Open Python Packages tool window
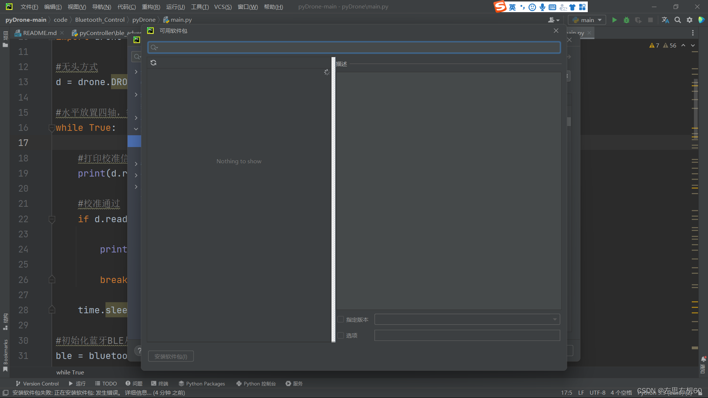 [x=202, y=384]
